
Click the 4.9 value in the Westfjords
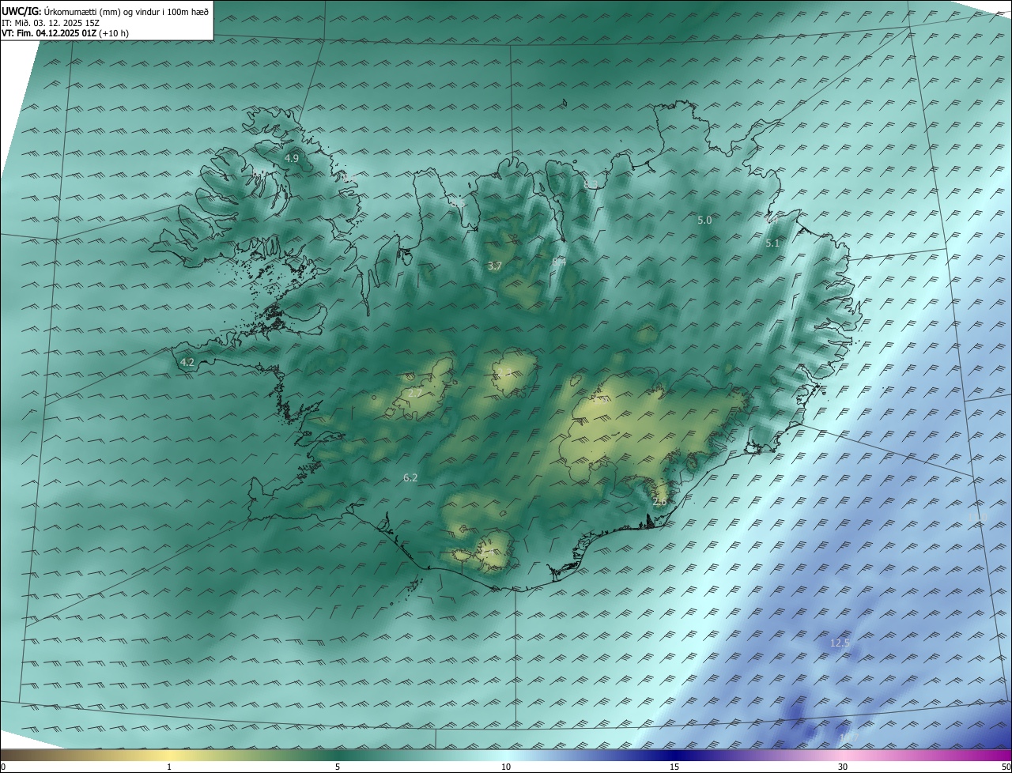pos(292,158)
